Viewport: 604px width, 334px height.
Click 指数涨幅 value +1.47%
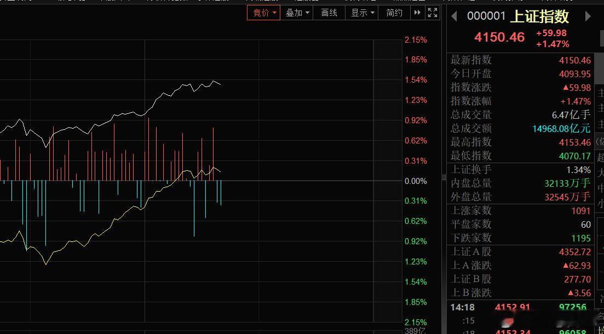(x=576, y=101)
